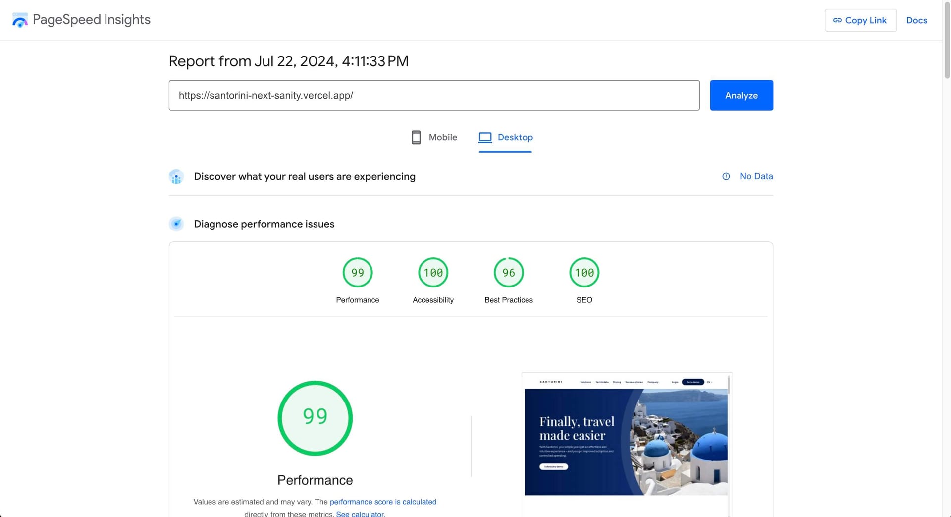The height and width of the screenshot is (517, 951).
Task: Click the No Data link
Action: click(x=756, y=176)
